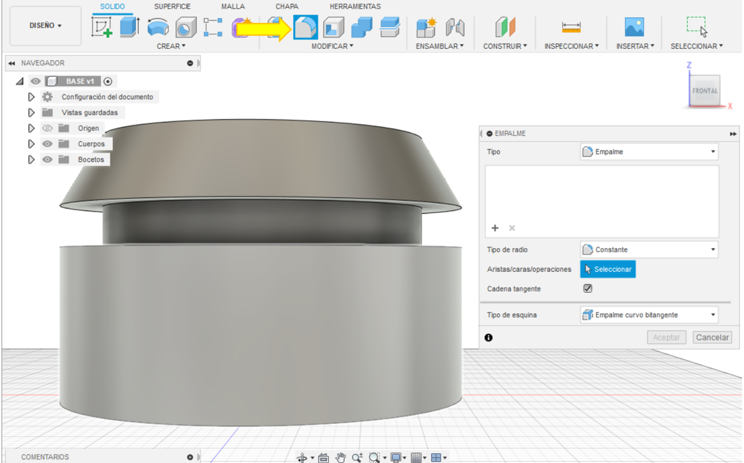744x463 pixels.
Task: Activate the Pan hand tool
Action: (341, 457)
